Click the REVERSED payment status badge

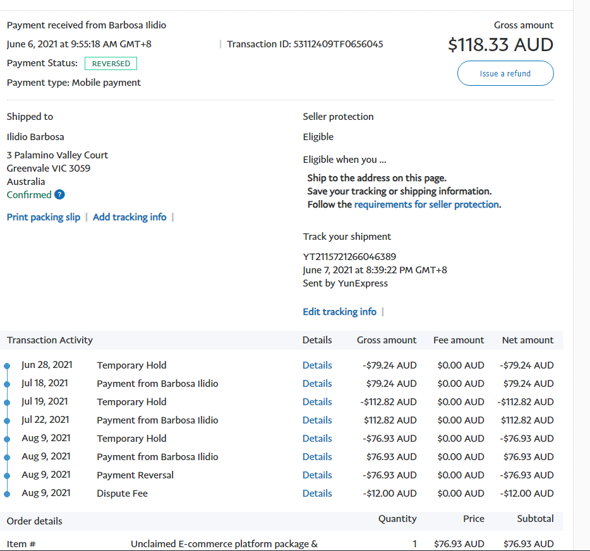[111, 64]
